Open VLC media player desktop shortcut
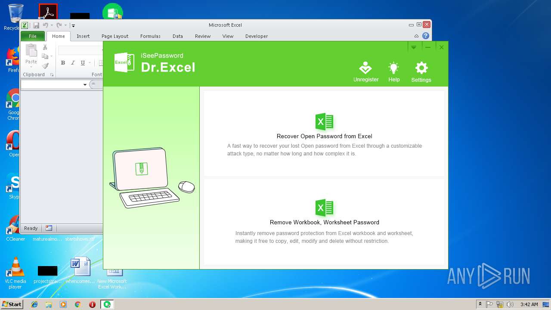The image size is (551, 310). (x=15, y=273)
